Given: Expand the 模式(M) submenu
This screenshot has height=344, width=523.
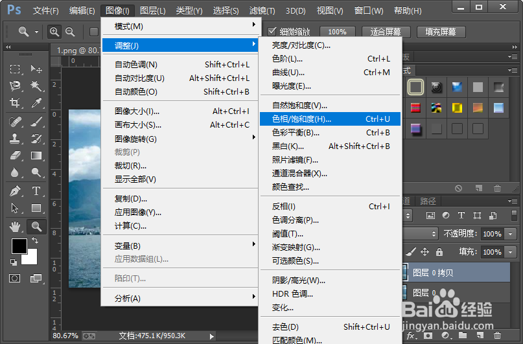Looking at the screenshot, I should coord(180,26).
